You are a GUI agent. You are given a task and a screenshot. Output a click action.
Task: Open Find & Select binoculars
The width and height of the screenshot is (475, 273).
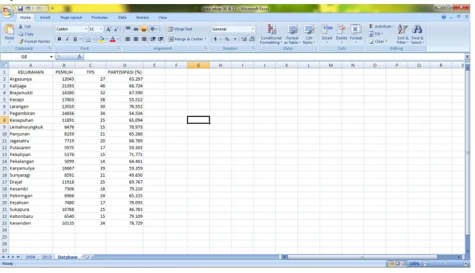click(x=417, y=34)
